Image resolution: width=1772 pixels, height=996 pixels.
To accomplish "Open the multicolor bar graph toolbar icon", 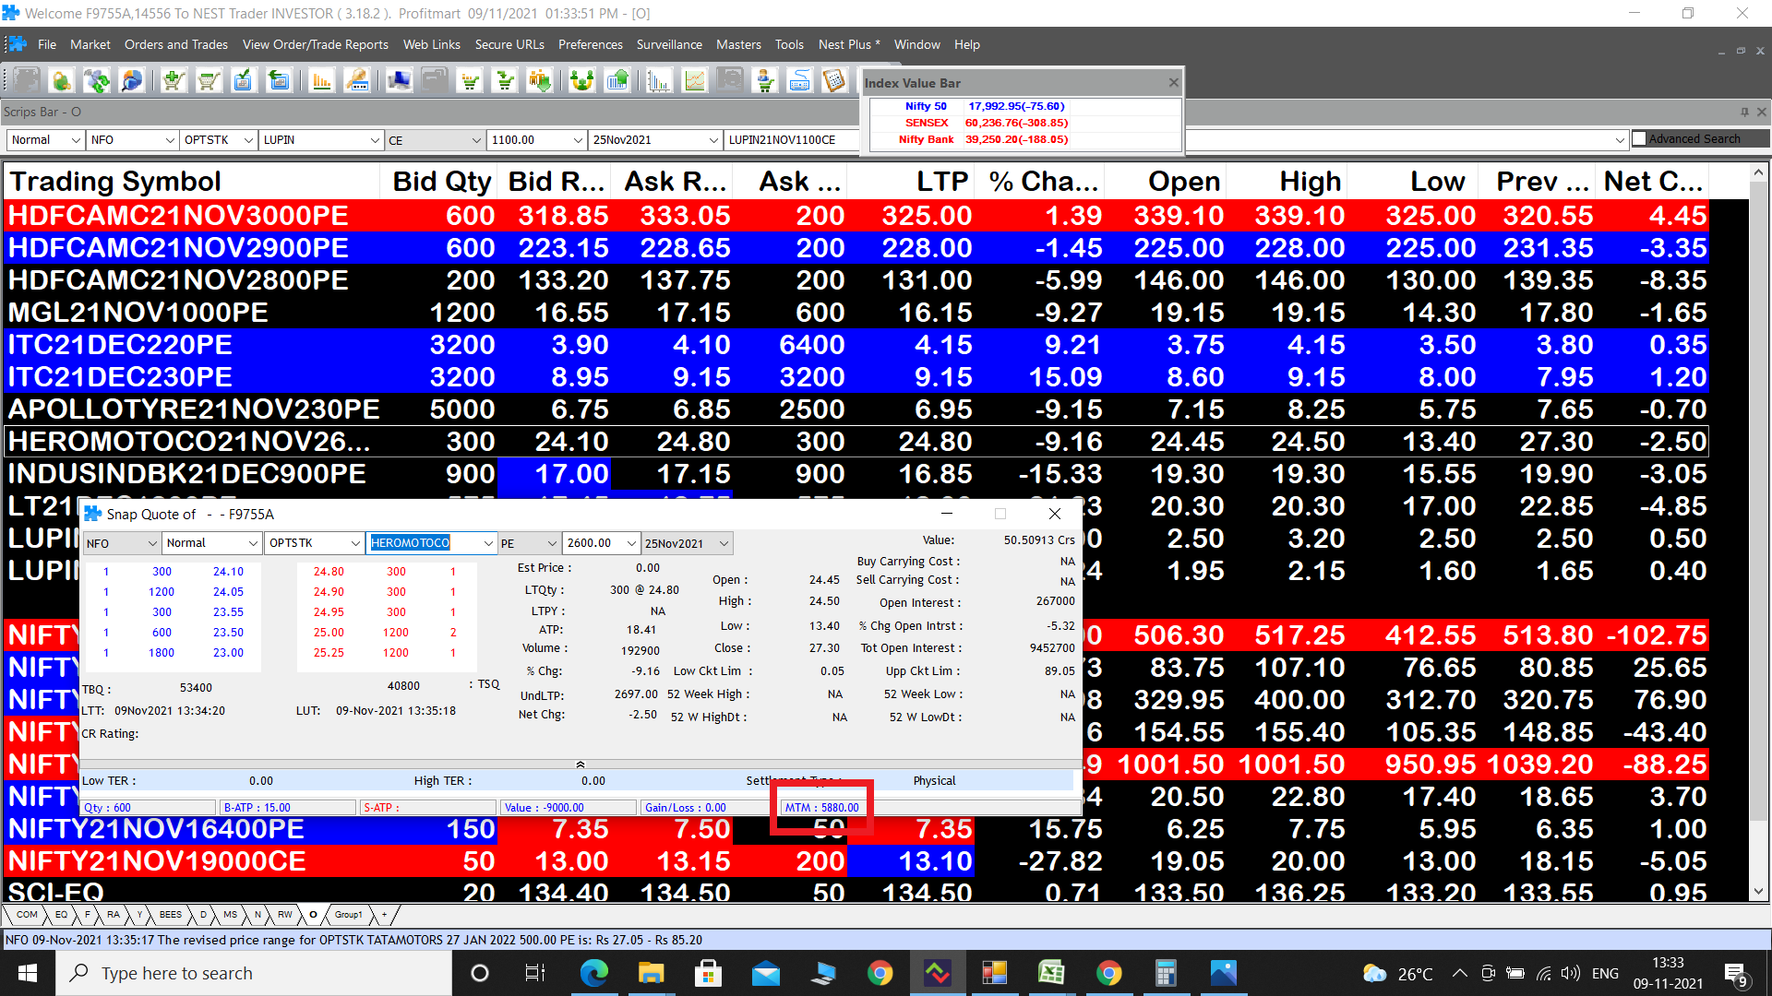I will tap(659, 81).
